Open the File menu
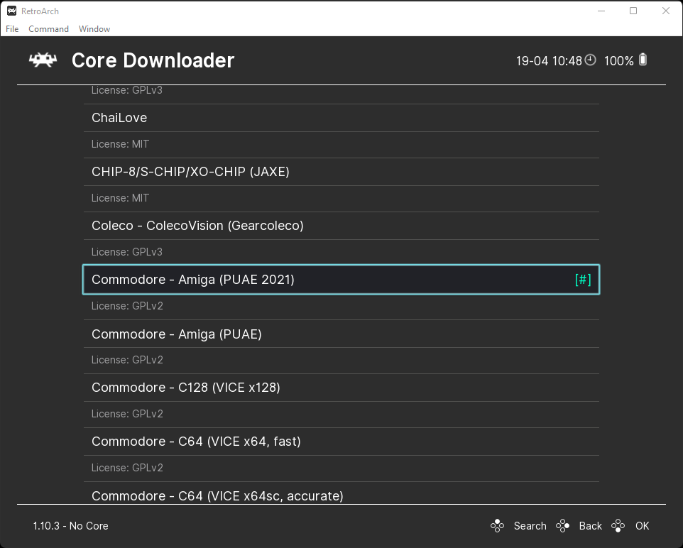 (12, 29)
